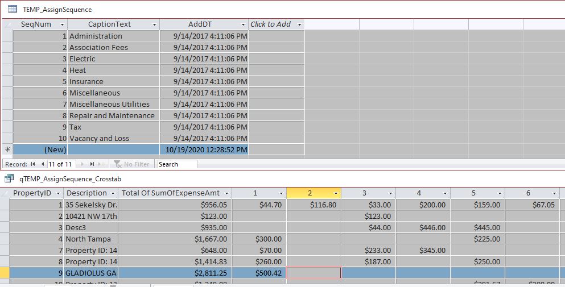Click the $2,811.25 total cell

175,273
